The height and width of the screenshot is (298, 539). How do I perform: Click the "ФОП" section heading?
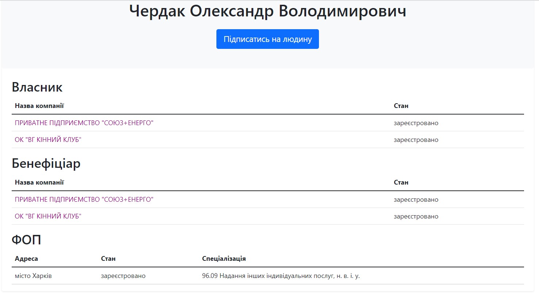click(26, 240)
